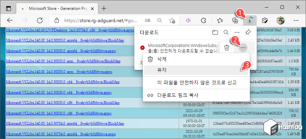This screenshot has width=306, height=139.
Task: Search downloads with magnifier icon
Action: click(226, 32)
